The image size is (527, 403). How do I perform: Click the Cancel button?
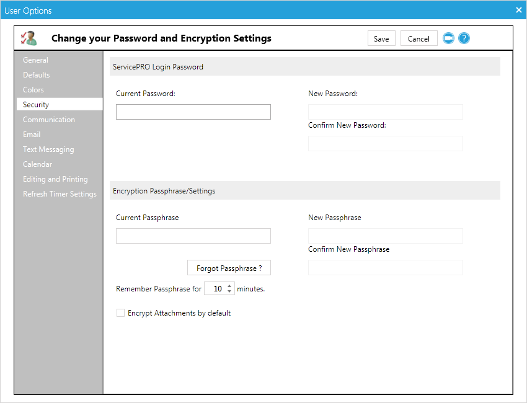point(418,38)
